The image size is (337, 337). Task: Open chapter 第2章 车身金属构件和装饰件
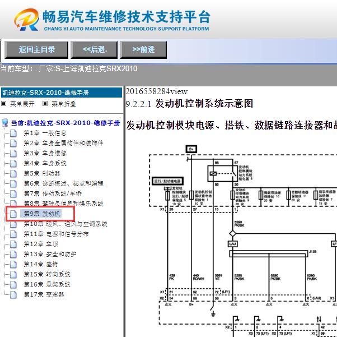63,143
